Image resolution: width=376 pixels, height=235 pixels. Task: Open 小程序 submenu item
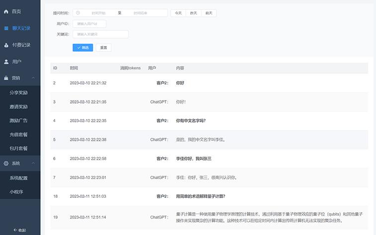pos(16,192)
